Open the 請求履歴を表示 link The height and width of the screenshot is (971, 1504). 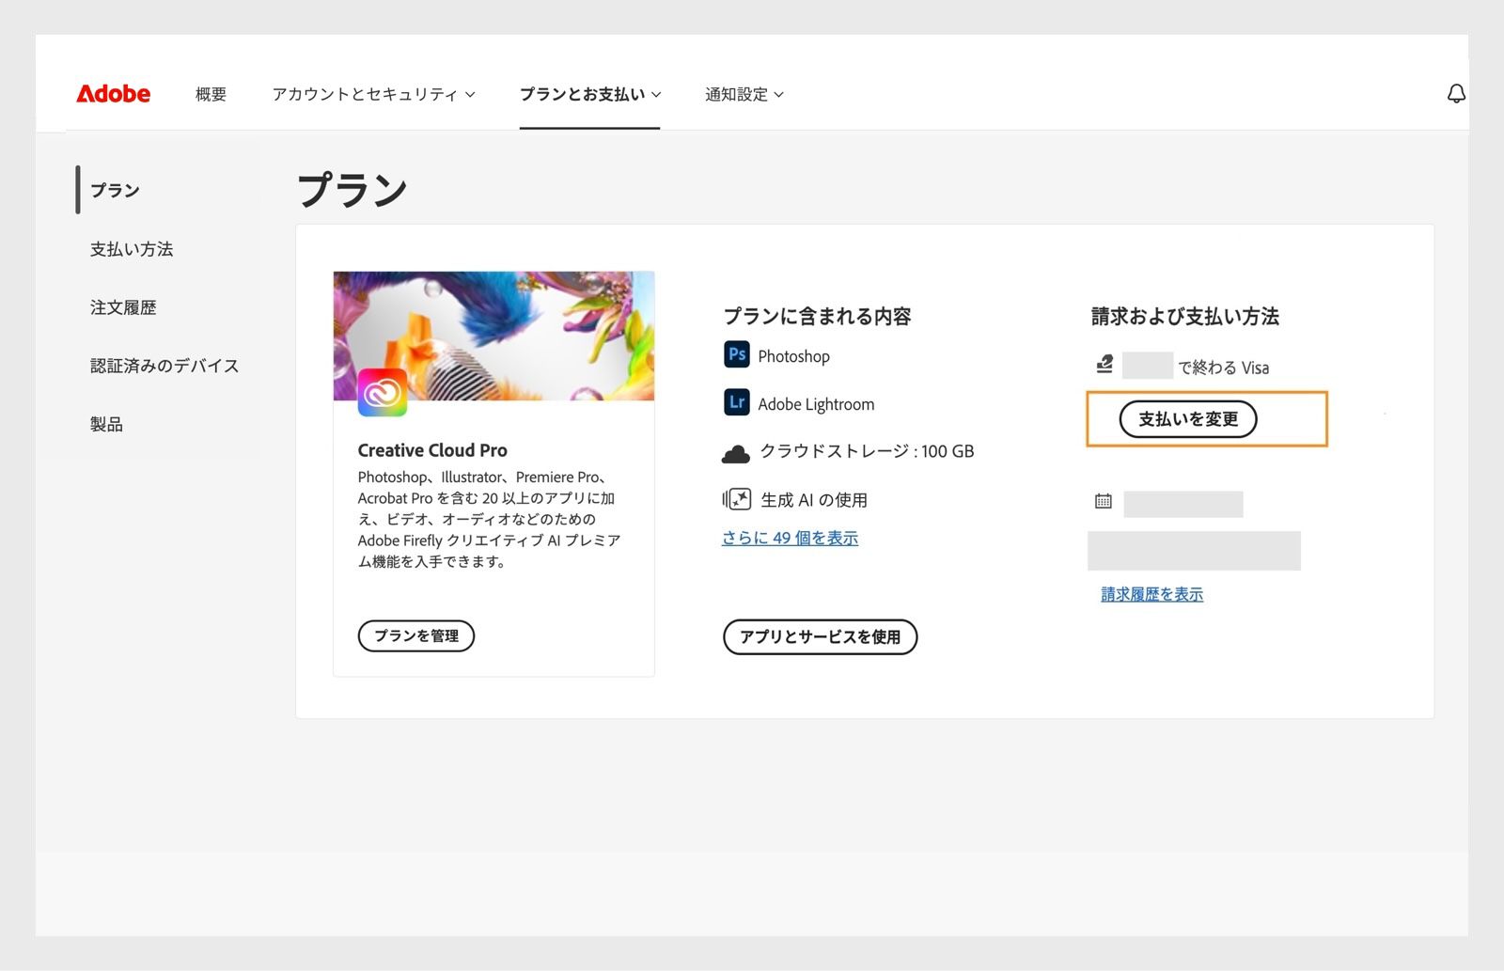[1151, 594]
